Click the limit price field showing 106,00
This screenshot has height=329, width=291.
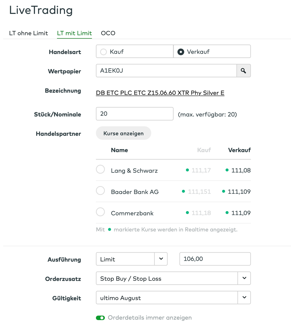[215, 259]
